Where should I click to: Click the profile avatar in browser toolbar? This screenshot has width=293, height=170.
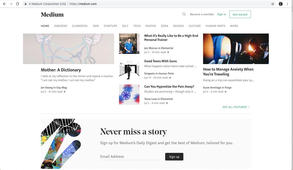click(x=281, y=4)
